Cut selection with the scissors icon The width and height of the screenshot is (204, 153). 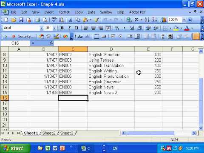(71, 20)
